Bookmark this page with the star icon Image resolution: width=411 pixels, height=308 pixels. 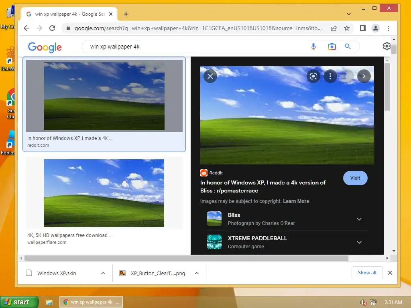[346, 28]
